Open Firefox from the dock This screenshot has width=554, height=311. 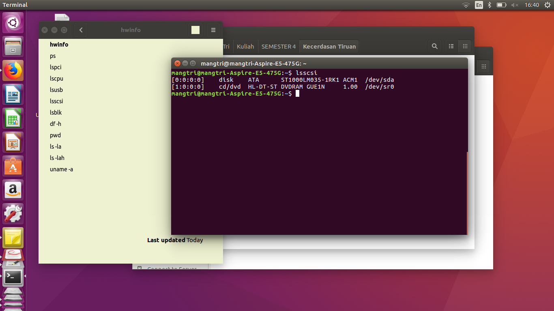coord(13,70)
